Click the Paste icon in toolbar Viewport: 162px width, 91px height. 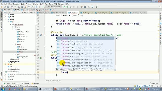coord(25,7)
